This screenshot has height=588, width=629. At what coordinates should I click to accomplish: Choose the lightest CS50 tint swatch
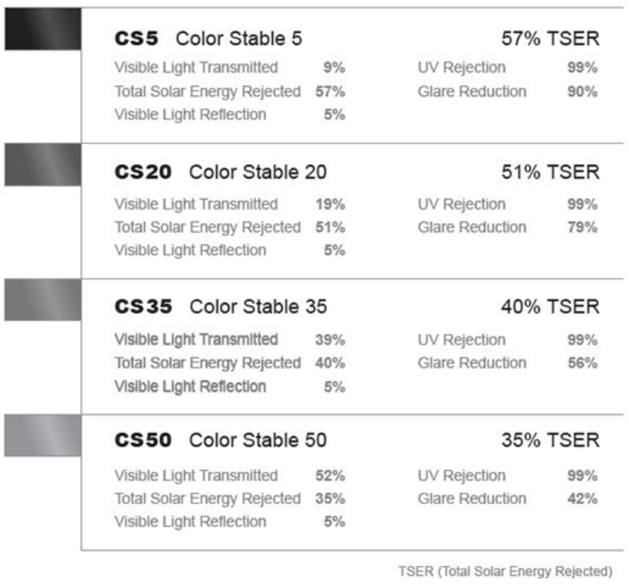[43, 436]
